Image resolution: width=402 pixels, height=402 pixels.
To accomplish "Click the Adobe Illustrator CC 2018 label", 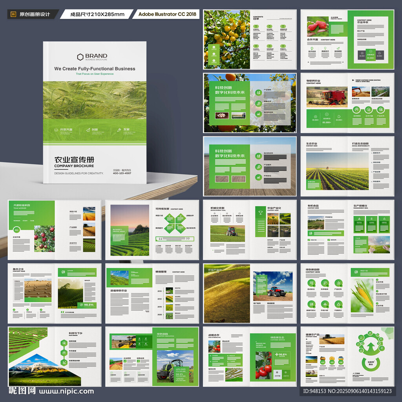I will coord(167,14).
